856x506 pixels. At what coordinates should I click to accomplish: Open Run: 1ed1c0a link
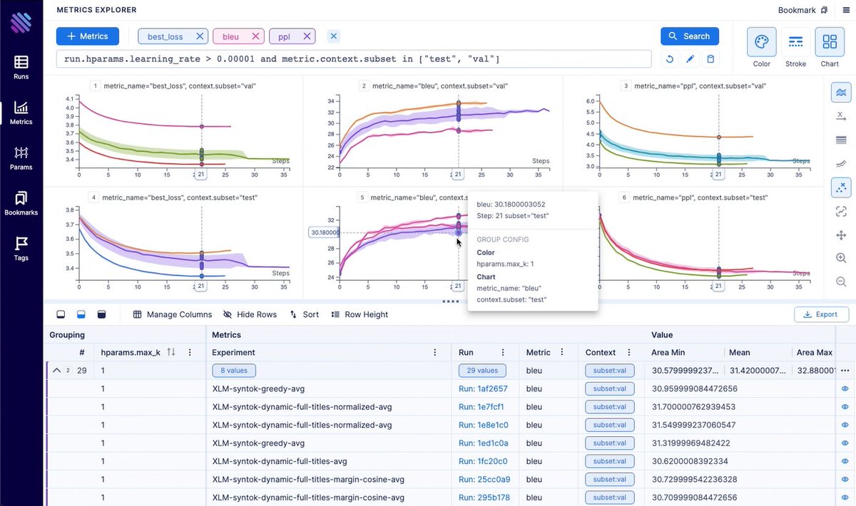[x=484, y=443]
